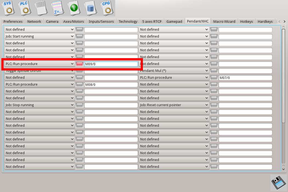Open the CFG configuration icon

[x=106, y=8]
